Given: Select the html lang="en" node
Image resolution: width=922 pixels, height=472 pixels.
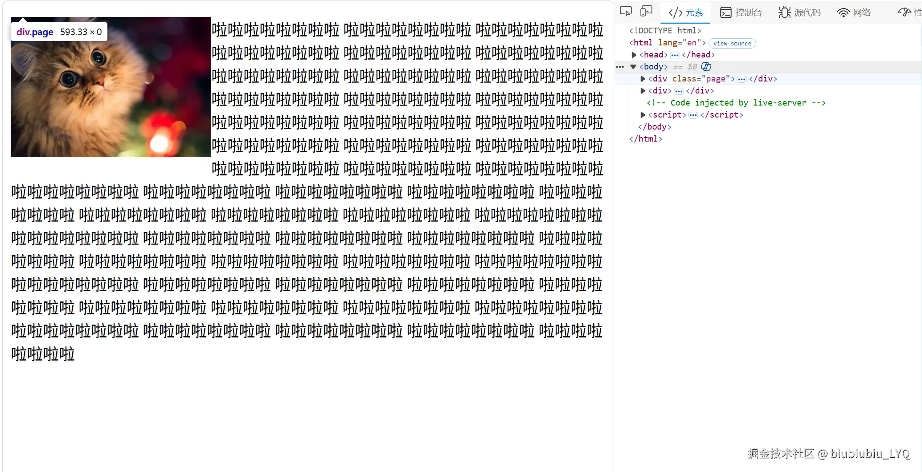Looking at the screenshot, I should tap(667, 43).
